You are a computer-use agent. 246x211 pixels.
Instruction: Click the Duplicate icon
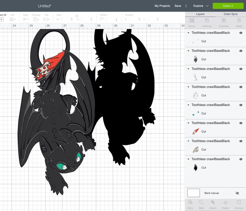(x=224, y=20)
